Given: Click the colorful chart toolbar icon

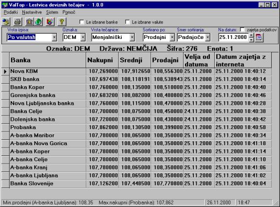Looking at the screenshot, I should [x=50, y=22].
